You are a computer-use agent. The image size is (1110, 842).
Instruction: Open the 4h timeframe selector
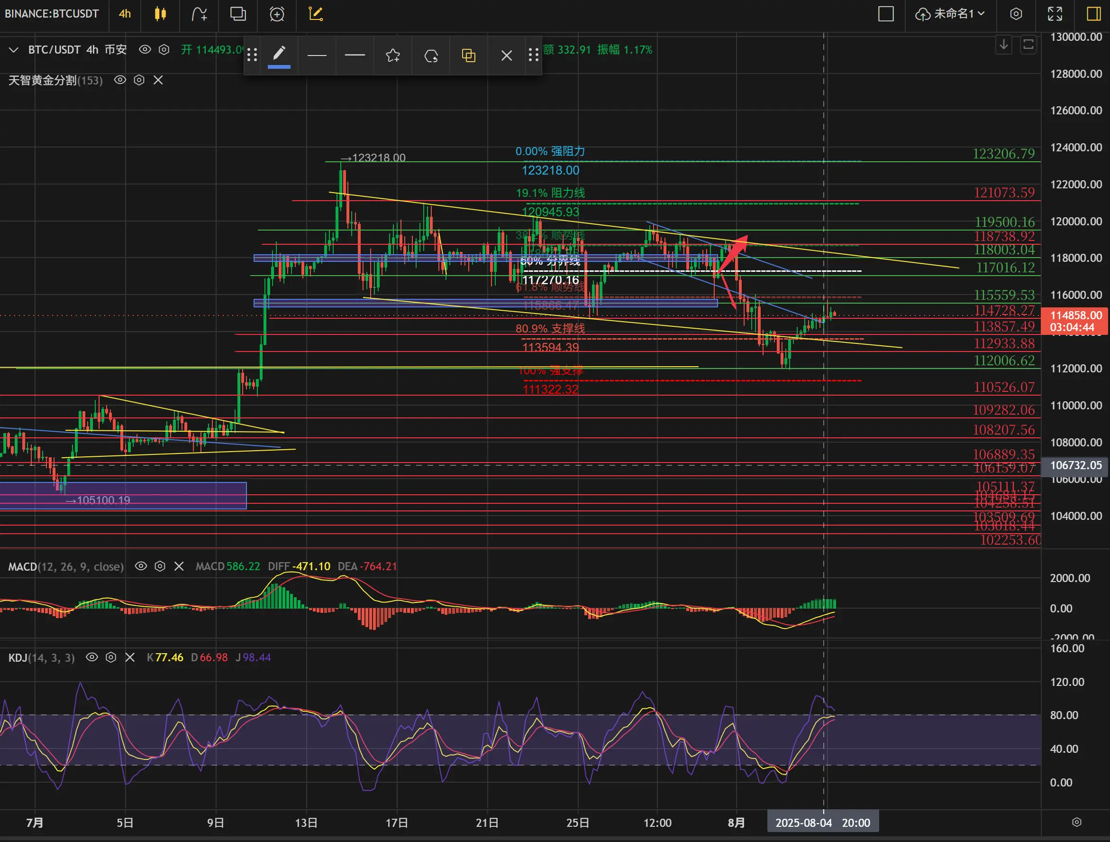(x=125, y=14)
